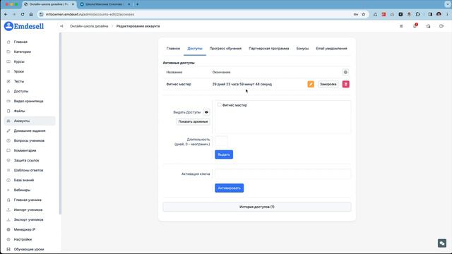Click the Онлайн-школа дизайна breadcrumb link
Screen dimensions: 452x254
coord(89,26)
